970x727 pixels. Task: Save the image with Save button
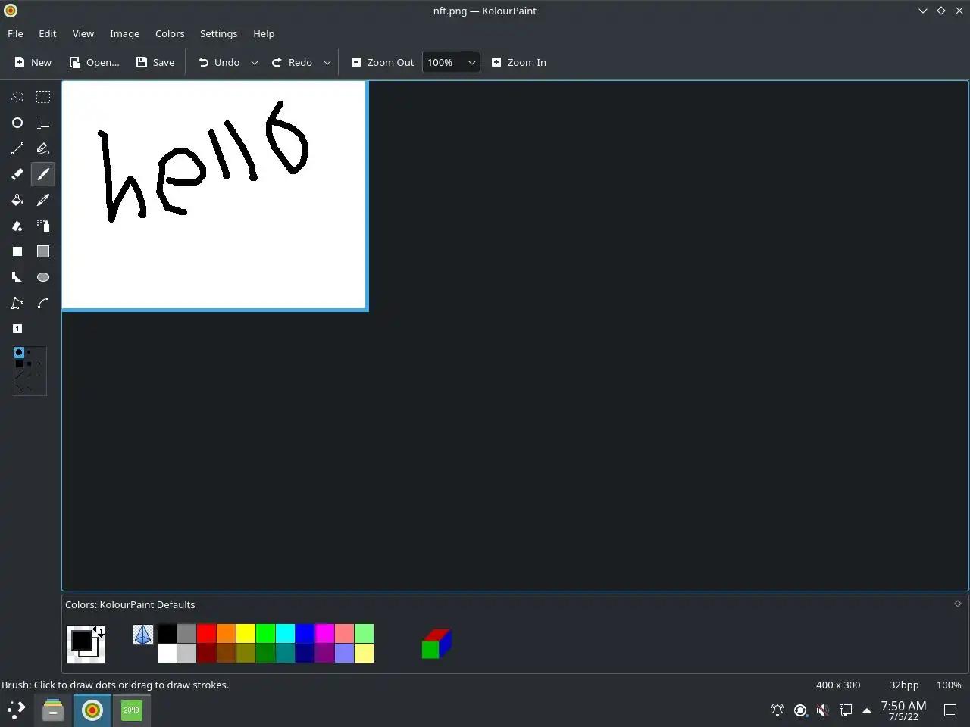pyautogui.click(x=155, y=62)
